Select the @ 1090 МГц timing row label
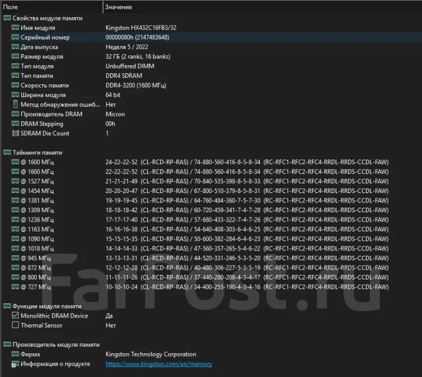 [37, 239]
